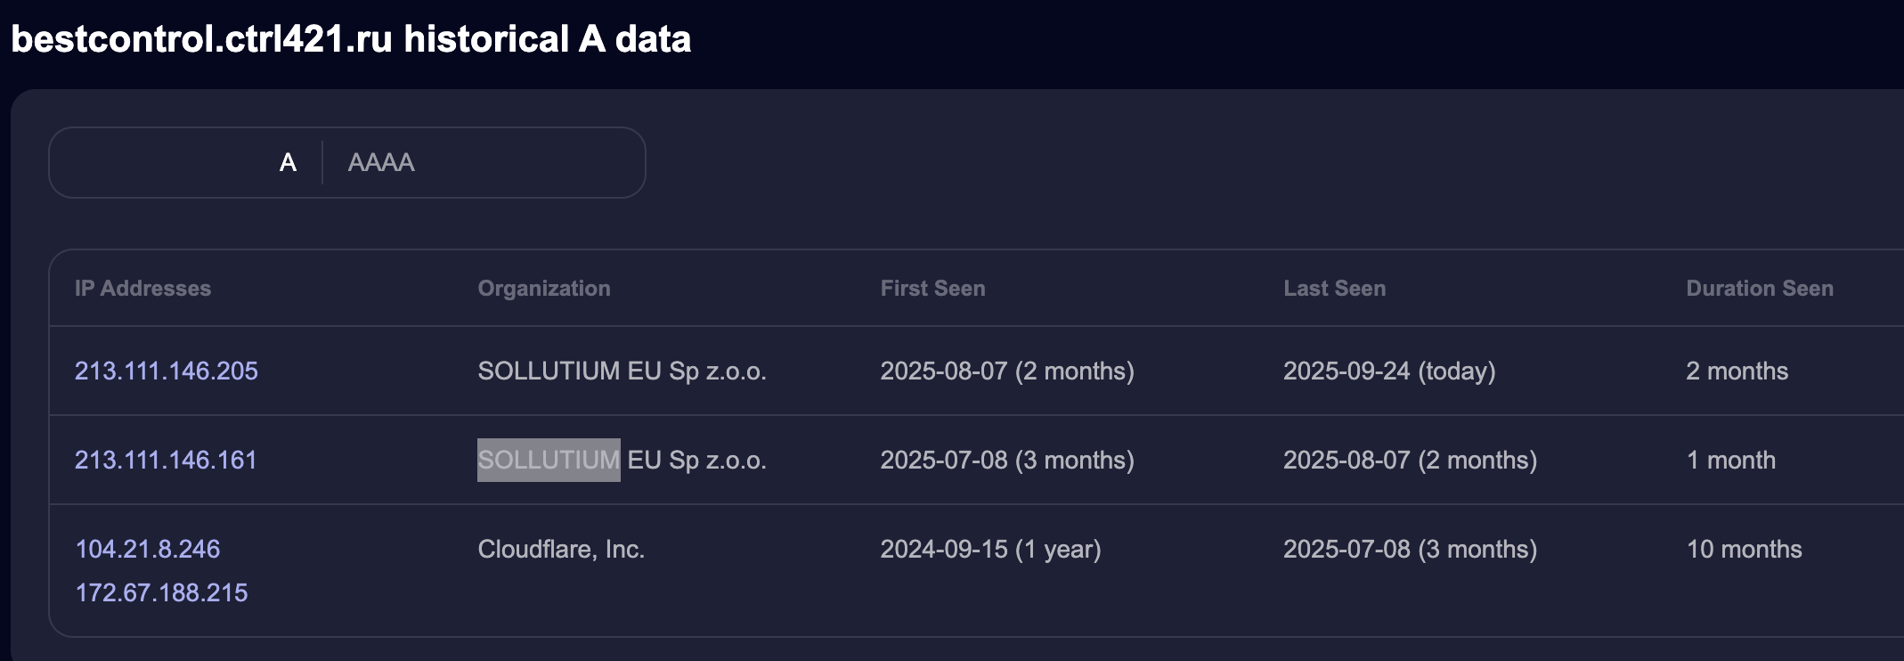Image resolution: width=1904 pixels, height=661 pixels.
Task: Click the Duration Seen column header
Action: [x=1759, y=288]
